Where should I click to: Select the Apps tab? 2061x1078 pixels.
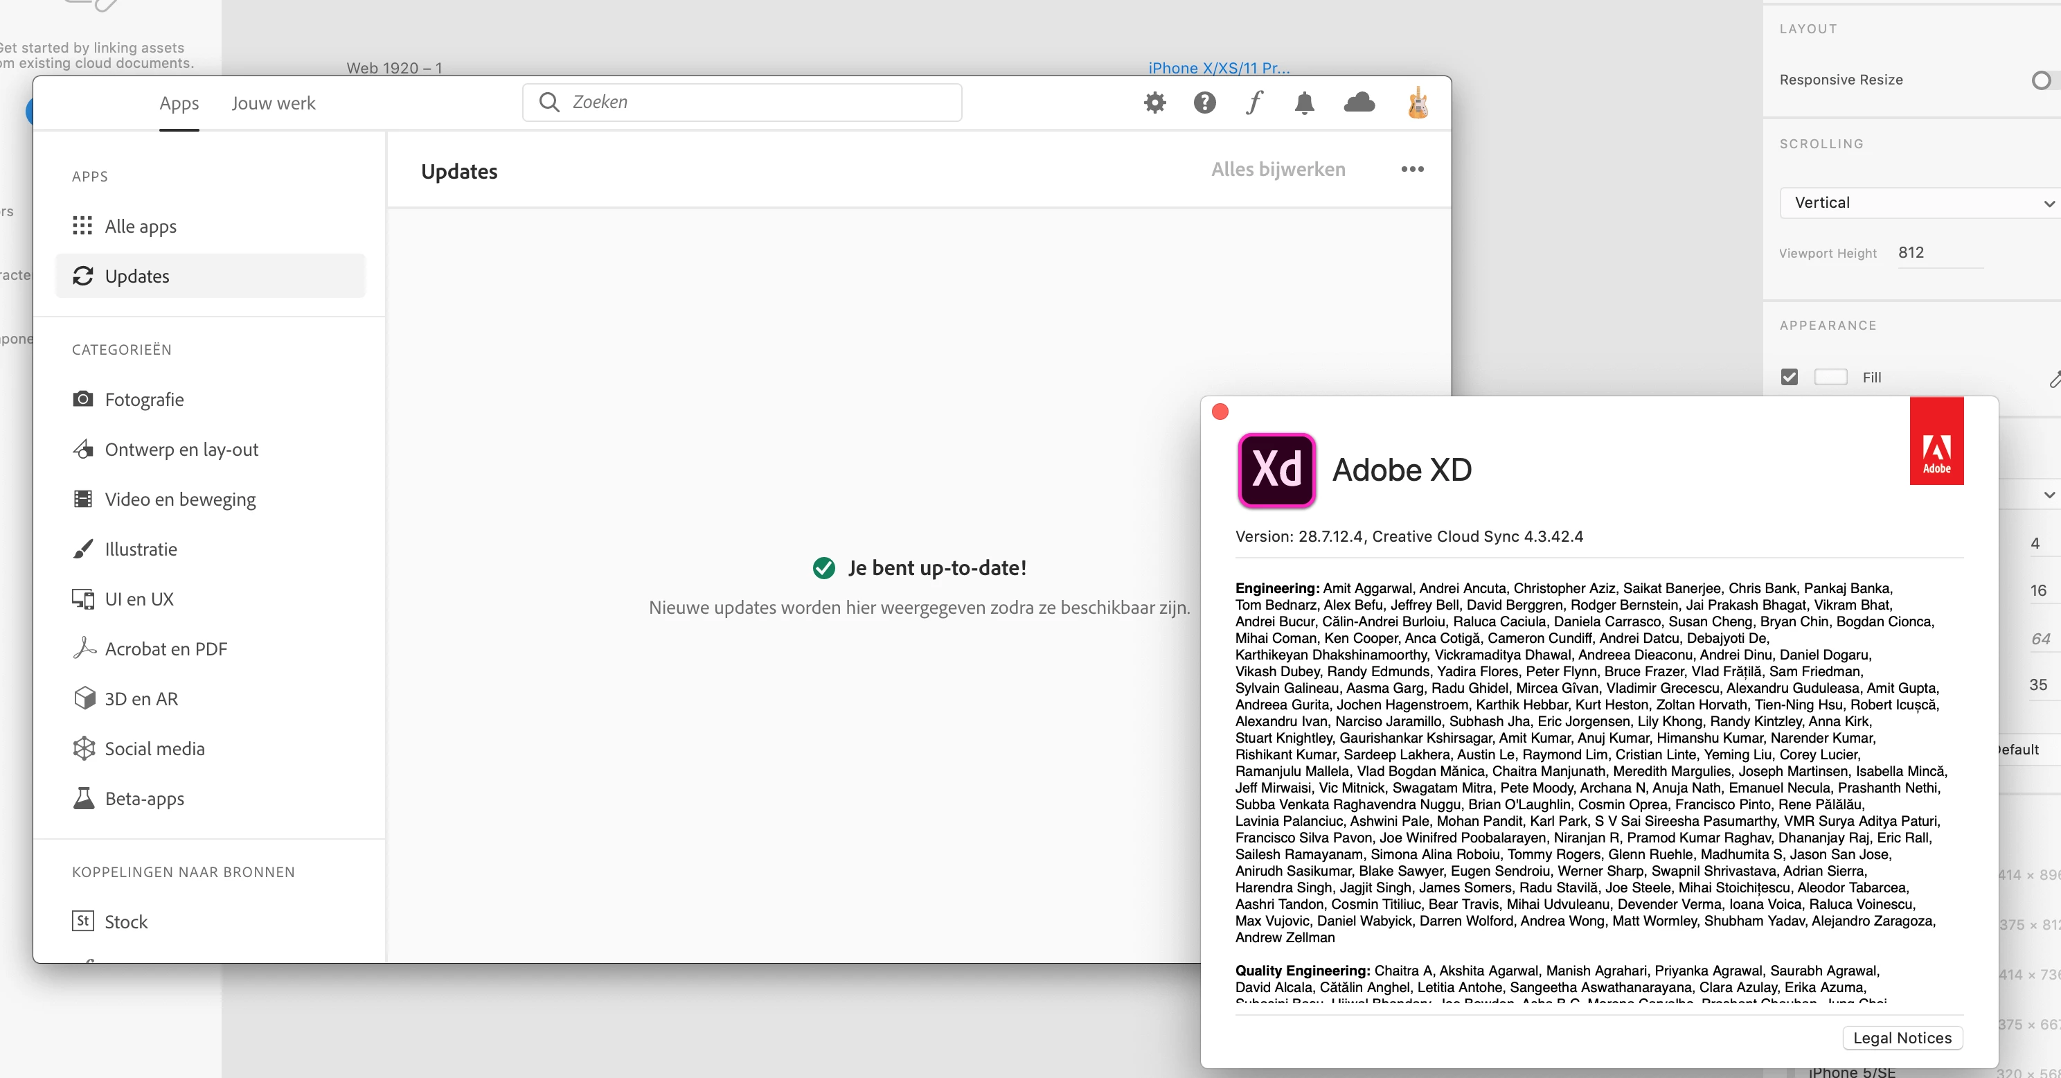pyautogui.click(x=179, y=103)
